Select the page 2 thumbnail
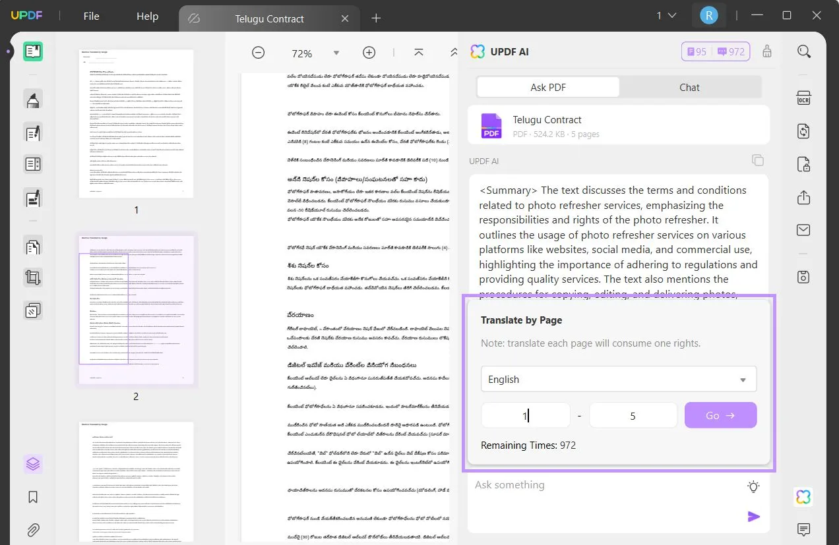This screenshot has width=839, height=545. 137,310
